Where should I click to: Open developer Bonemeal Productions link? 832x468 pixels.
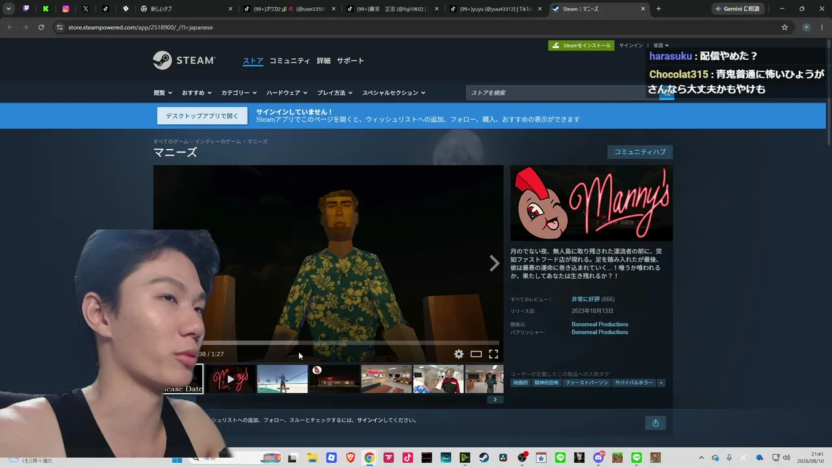tap(600, 324)
